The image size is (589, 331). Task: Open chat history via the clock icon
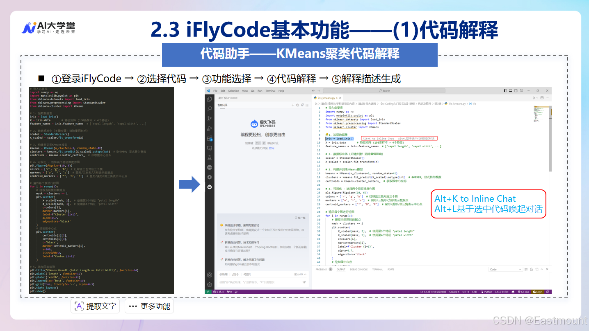click(x=298, y=105)
